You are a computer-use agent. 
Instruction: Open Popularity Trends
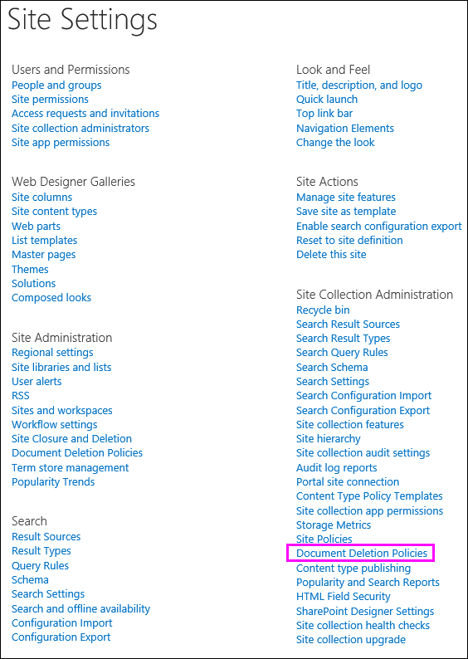pyautogui.click(x=53, y=482)
